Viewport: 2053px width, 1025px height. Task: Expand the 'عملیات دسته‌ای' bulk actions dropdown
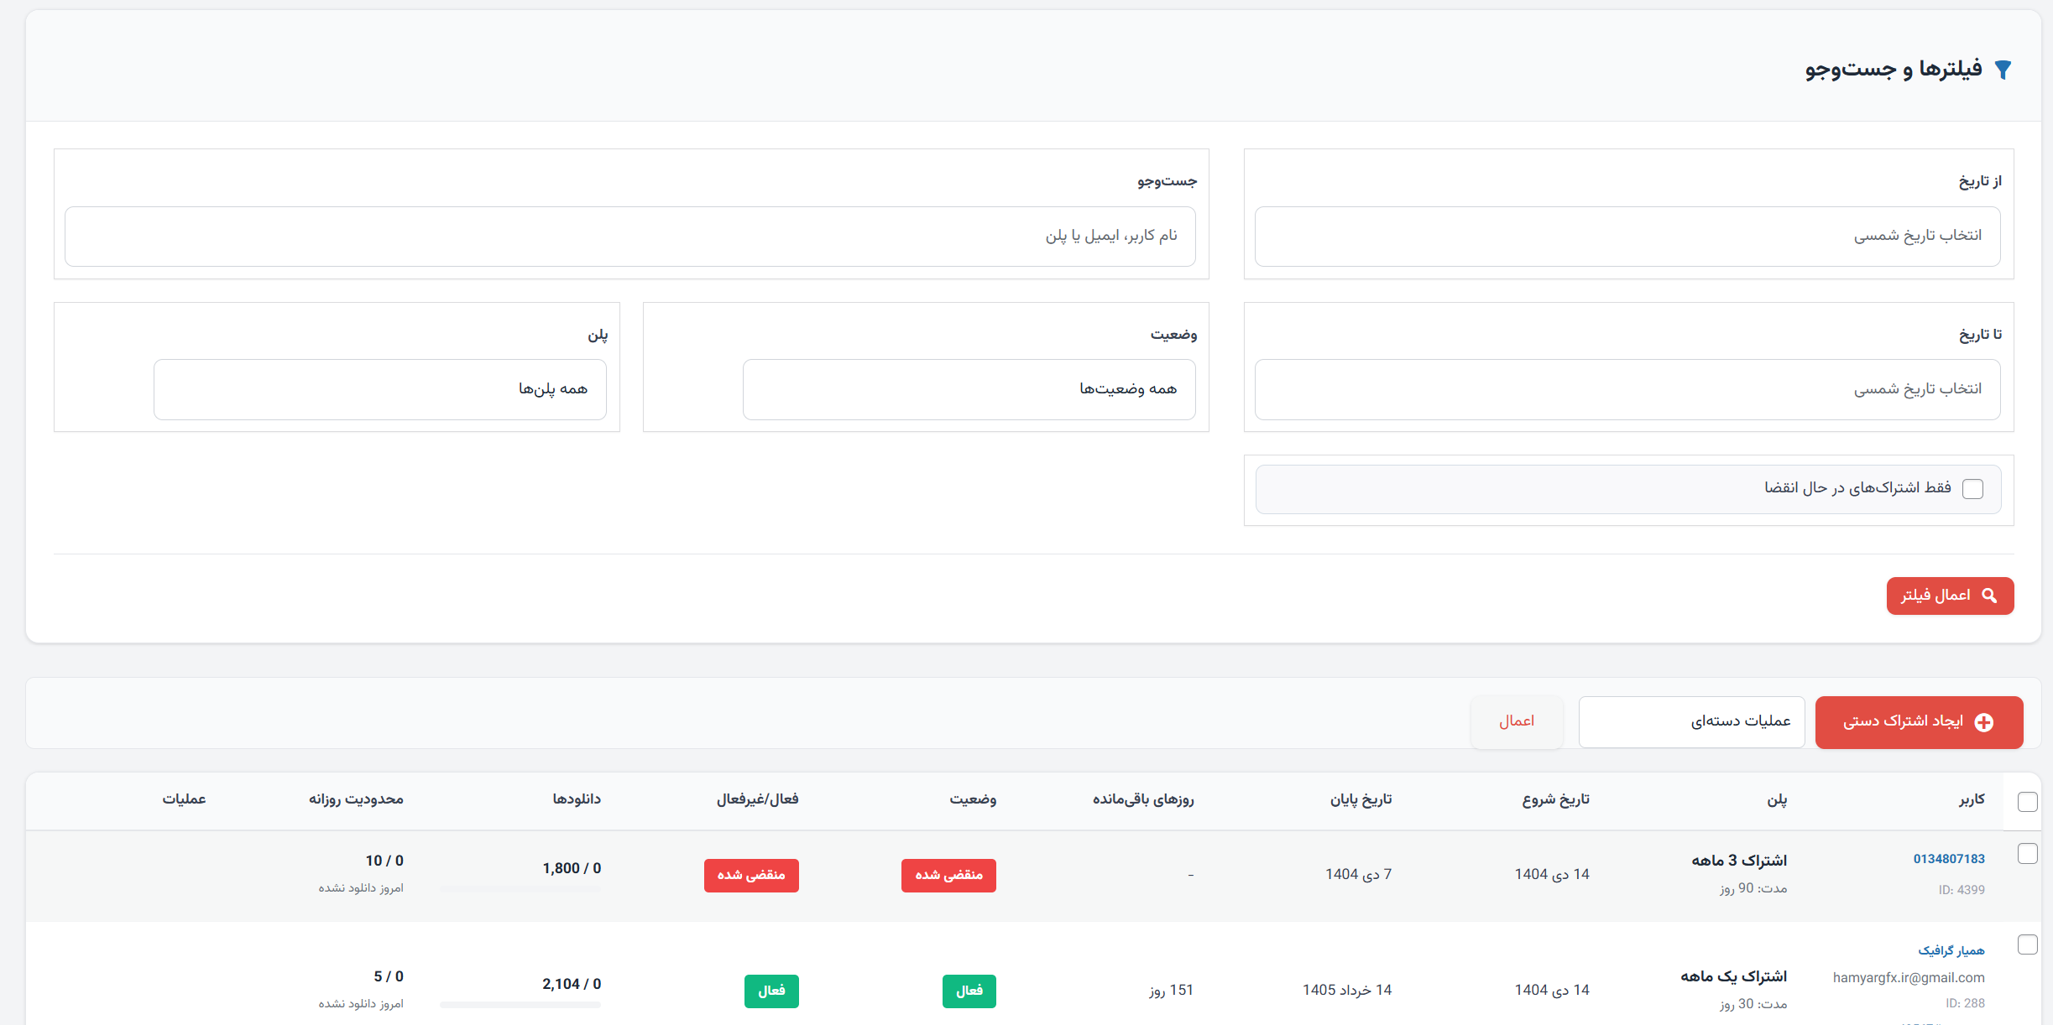[x=1691, y=721]
